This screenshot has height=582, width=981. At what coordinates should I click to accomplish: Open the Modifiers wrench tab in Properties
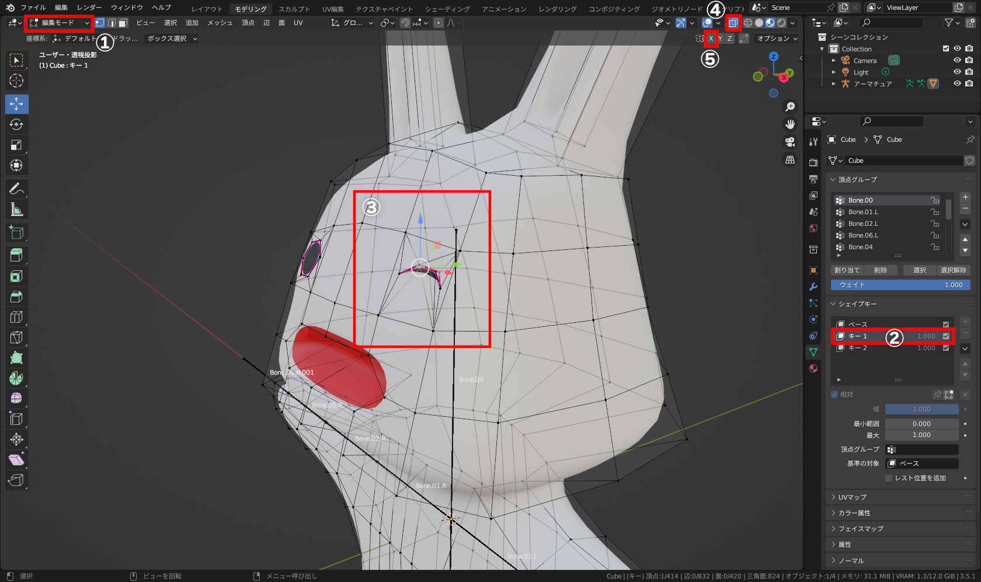pos(813,287)
